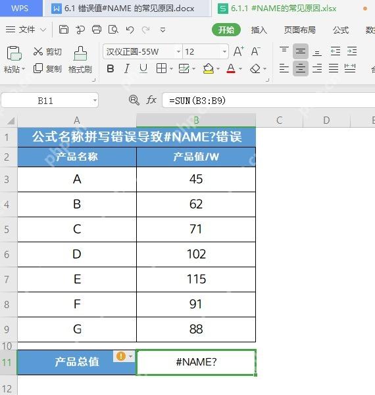375x395 pixels.
Task: Open clipboard group dialog launcher
Action: click(x=93, y=80)
